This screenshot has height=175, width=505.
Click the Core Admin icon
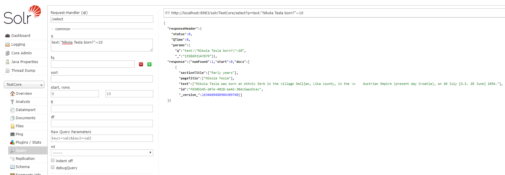coord(8,53)
